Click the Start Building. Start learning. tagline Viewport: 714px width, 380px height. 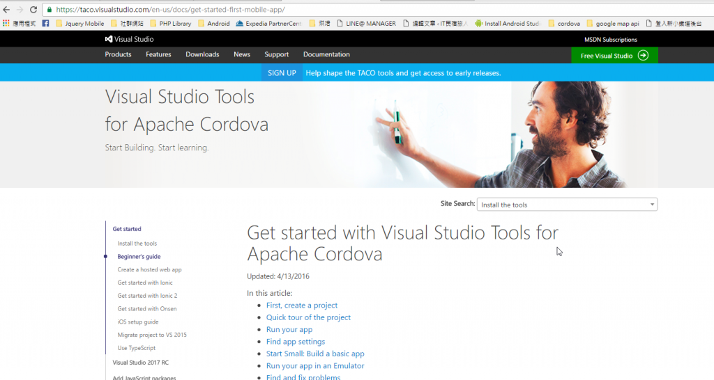157,148
